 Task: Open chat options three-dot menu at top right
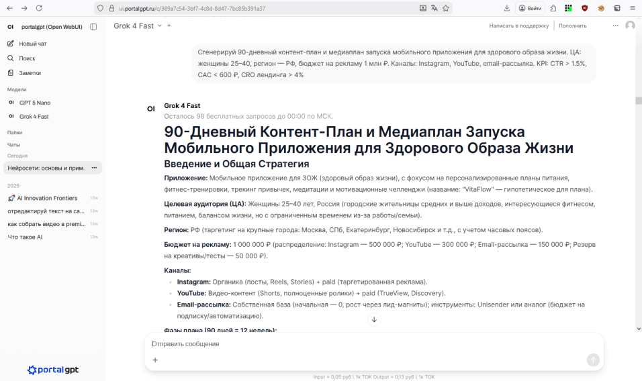[x=615, y=25]
